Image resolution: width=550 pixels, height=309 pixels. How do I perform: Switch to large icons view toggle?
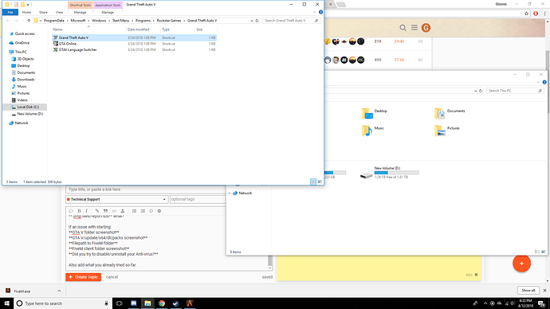tap(320, 182)
